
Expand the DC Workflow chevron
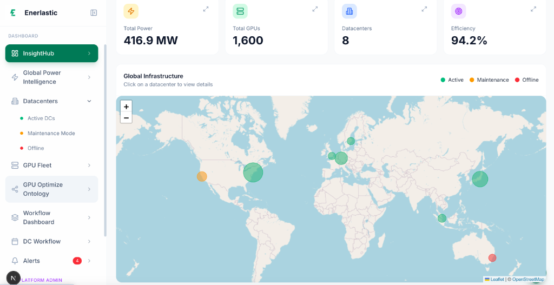[x=89, y=242]
